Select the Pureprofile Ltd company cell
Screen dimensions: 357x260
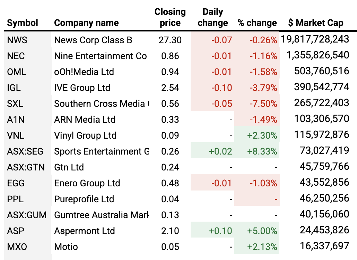tap(84, 199)
